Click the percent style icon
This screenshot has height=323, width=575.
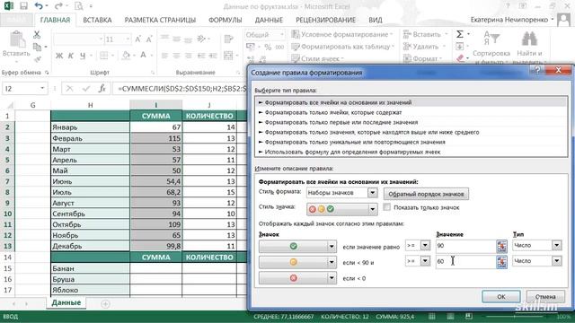pyautogui.click(x=268, y=47)
